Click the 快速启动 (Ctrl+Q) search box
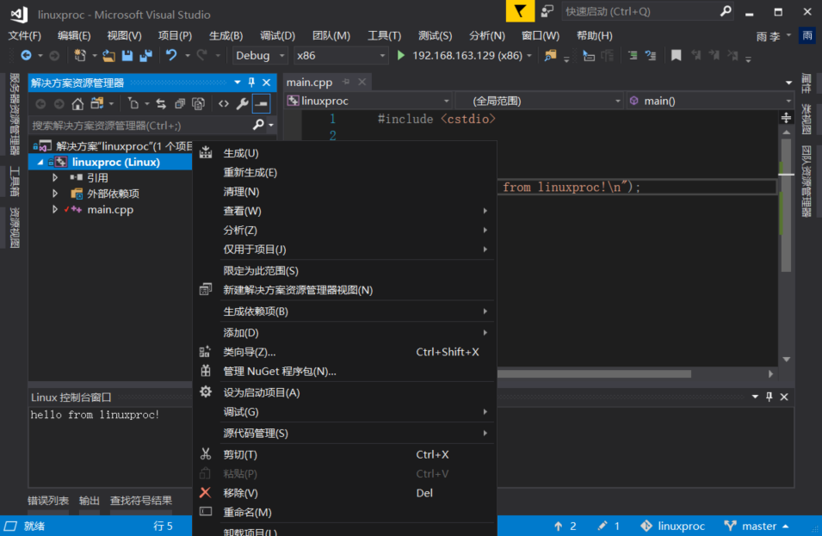Screen dimensions: 822x536 [646, 12]
